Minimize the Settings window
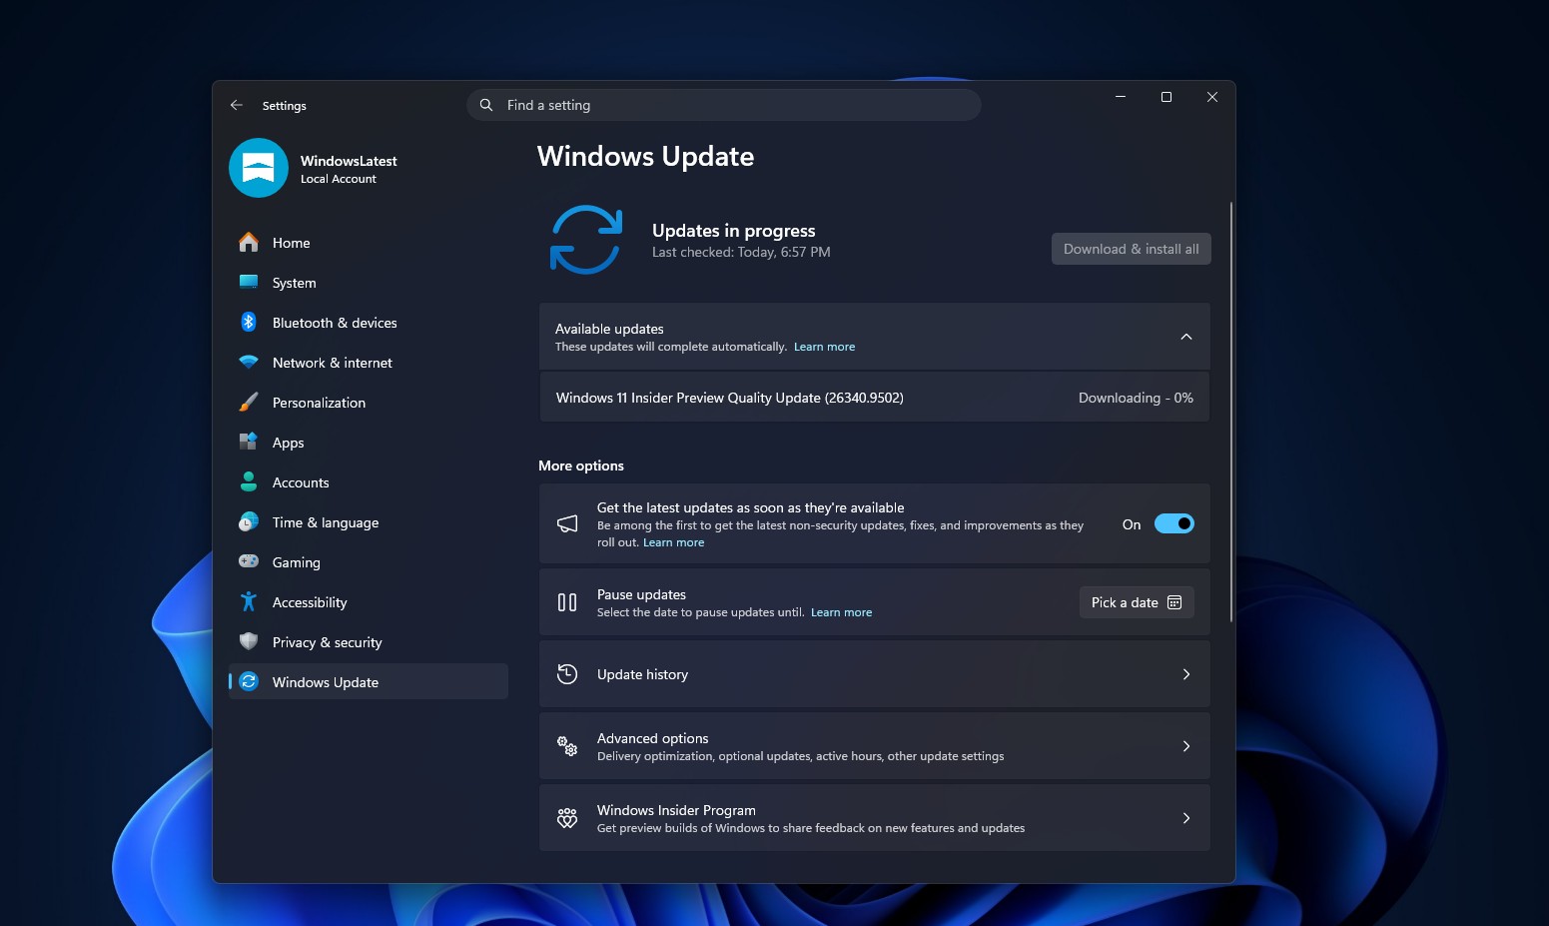 (x=1121, y=97)
